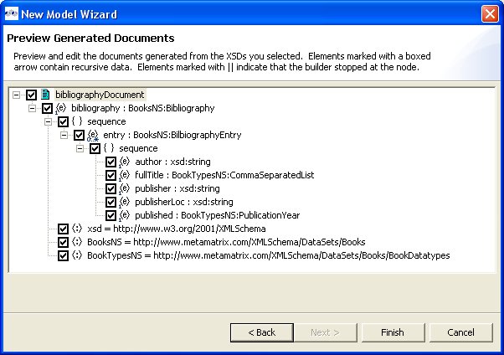Select the 'fullTitle : BookTypesNS:CommaSeparatedList' row
504x355 pixels.
click(224, 175)
